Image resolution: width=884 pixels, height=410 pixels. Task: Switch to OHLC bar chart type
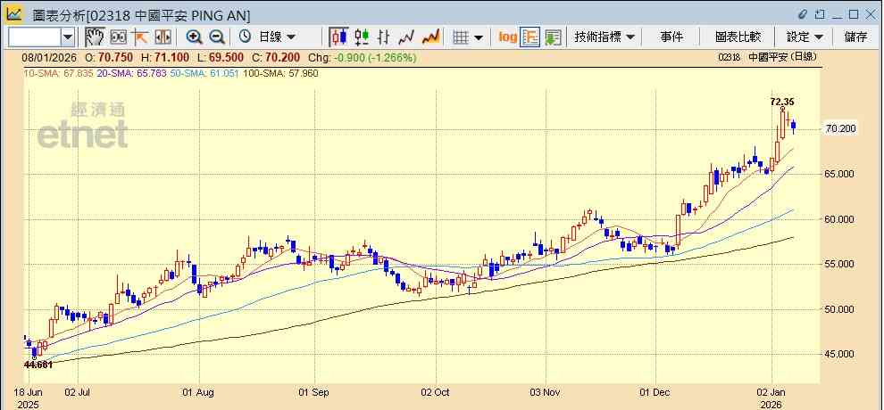tap(383, 37)
